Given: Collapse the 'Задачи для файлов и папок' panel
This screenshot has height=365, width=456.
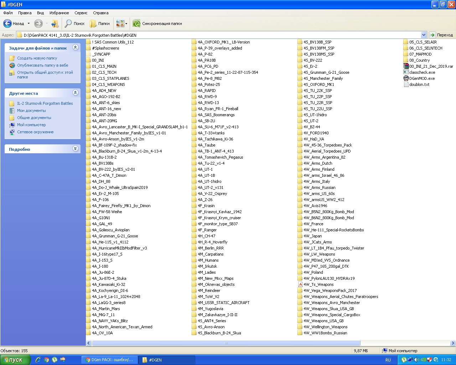Looking at the screenshot, I should (x=76, y=47).
